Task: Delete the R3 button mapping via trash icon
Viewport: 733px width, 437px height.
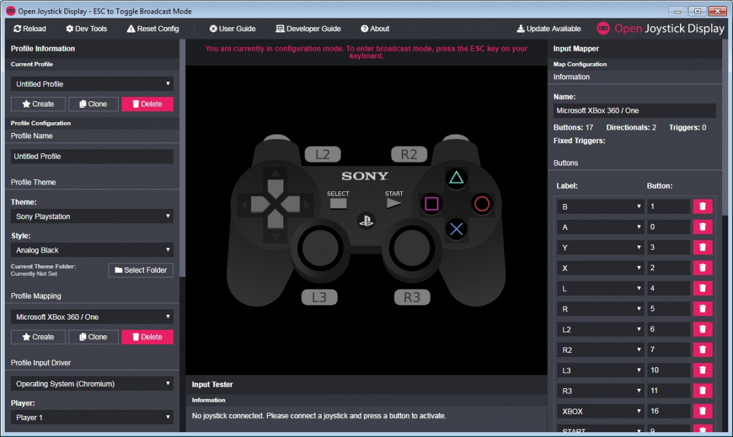Action: [x=702, y=390]
